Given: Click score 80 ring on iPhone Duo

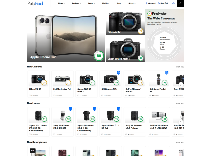Looking at the screenshot, I should tap(99, 56).
